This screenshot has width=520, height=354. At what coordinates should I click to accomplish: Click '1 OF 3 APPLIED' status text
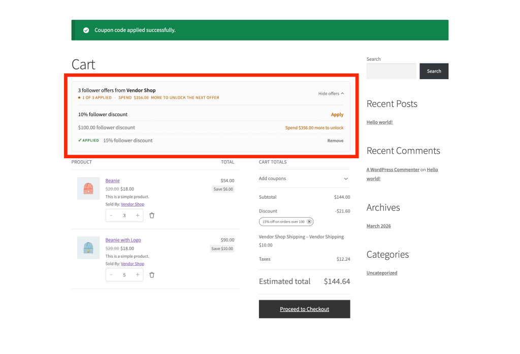(97, 98)
